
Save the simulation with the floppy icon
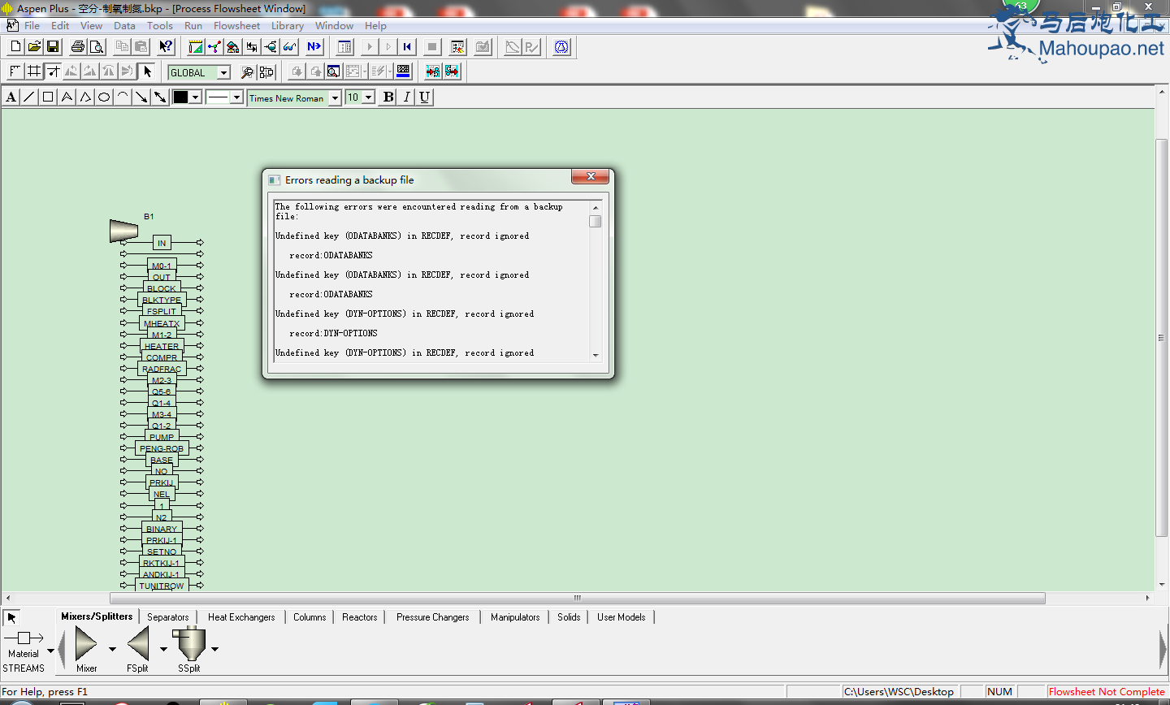coord(53,47)
